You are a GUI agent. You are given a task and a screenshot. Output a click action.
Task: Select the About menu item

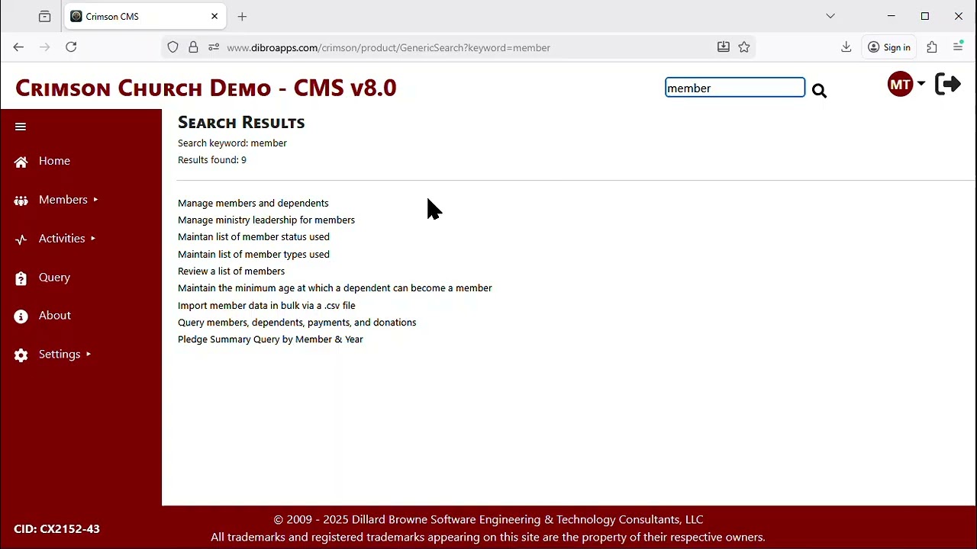coord(55,315)
